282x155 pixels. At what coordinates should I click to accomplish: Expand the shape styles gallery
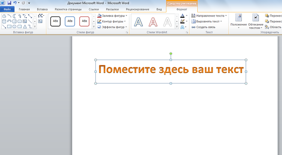click(94, 27)
